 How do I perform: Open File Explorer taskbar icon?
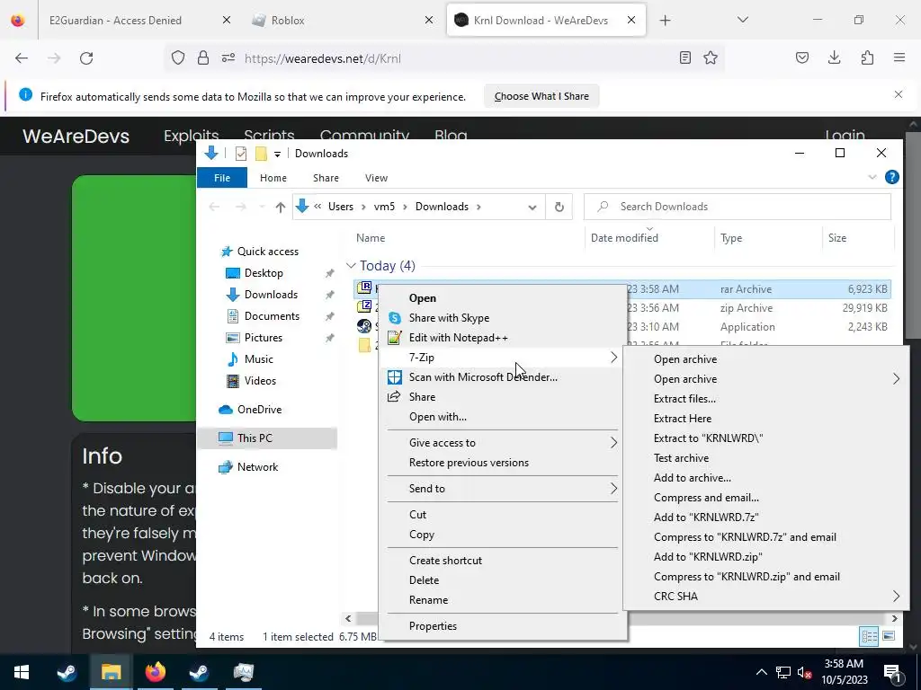[x=111, y=672]
